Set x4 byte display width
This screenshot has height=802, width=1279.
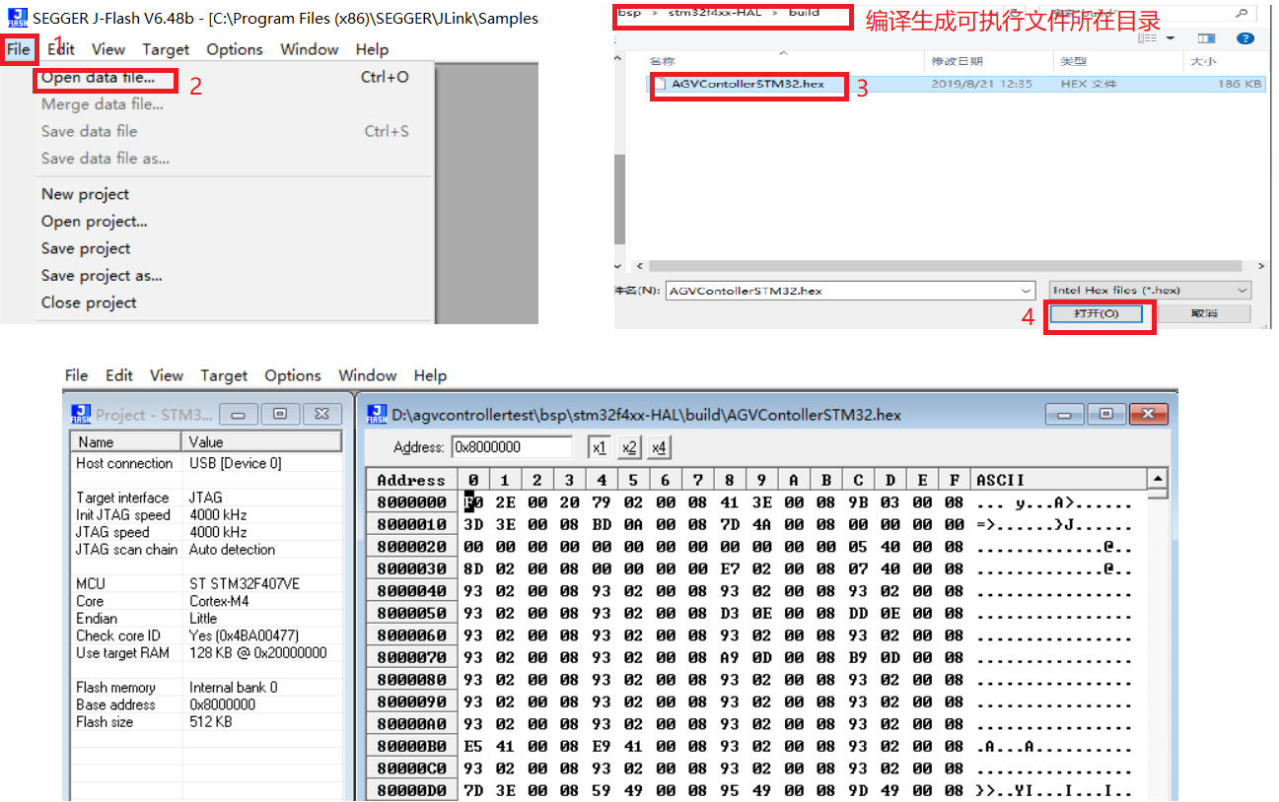660,447
